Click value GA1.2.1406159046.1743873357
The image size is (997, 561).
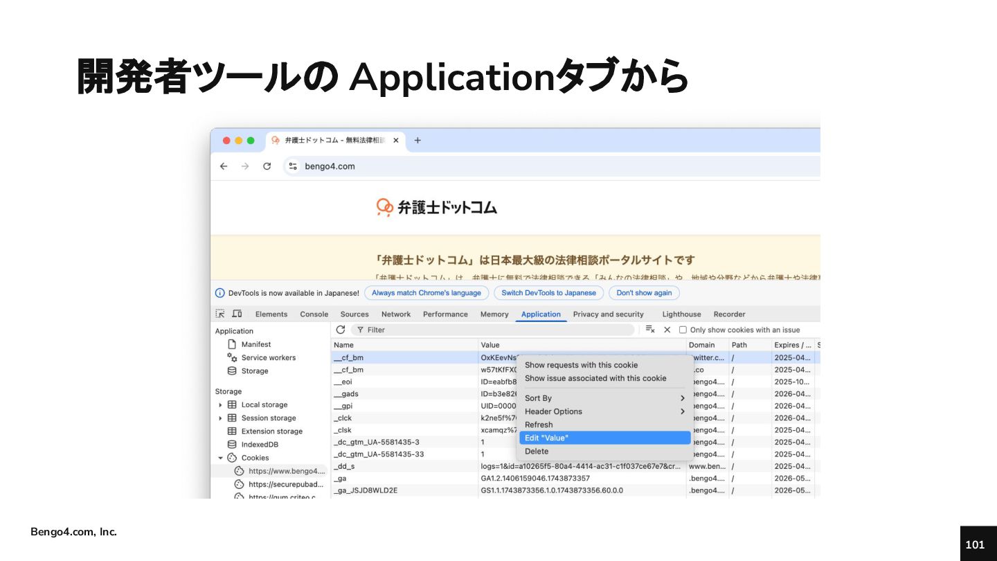coord(535,479)
